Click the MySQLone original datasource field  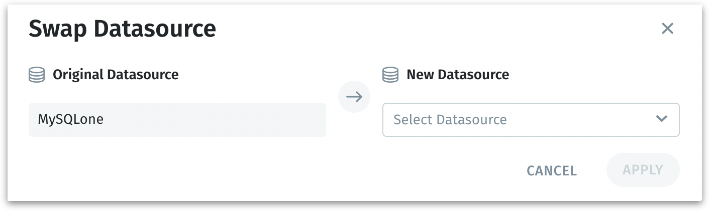click(x=177, y=120)
